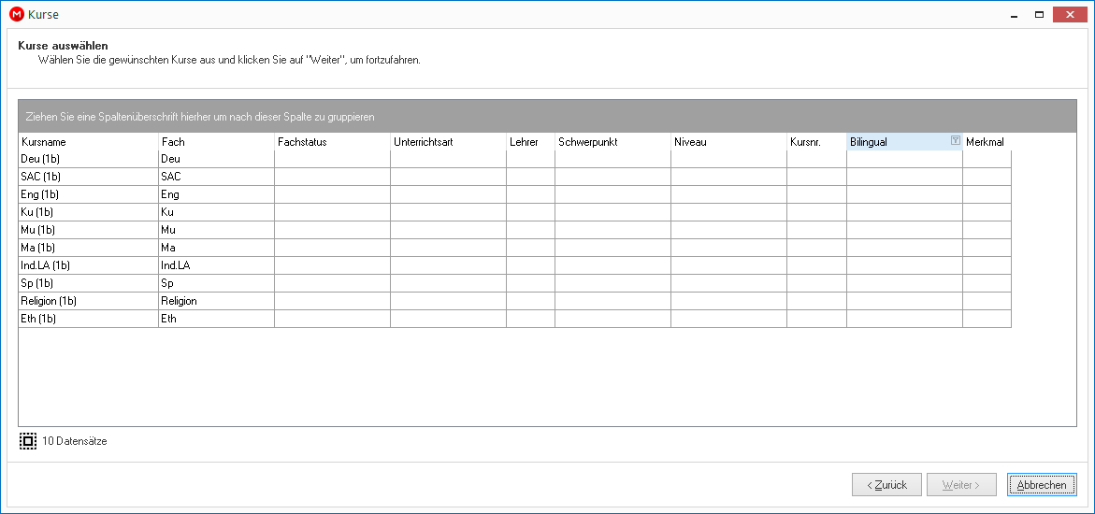Select the Eth (1b) course row
This screenshot has height=514, width=1095.
[x=514, y=319]
